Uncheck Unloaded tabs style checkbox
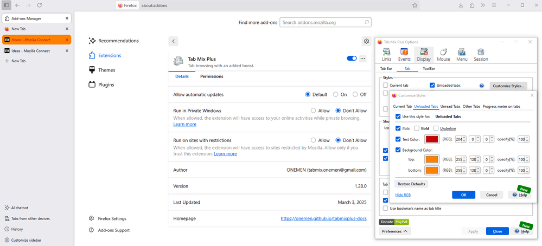 pos(432,85)
